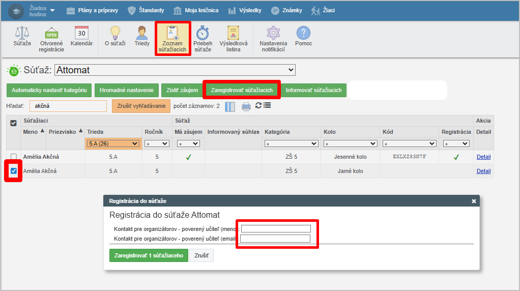Click Zrušiť vyhľadávanie button

[x=141, y=106]
